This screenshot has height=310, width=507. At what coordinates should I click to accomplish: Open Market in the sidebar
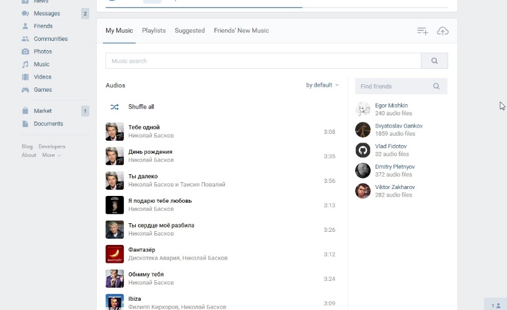pos(43,111)
